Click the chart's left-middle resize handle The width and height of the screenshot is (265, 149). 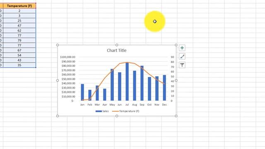(58, 80)
